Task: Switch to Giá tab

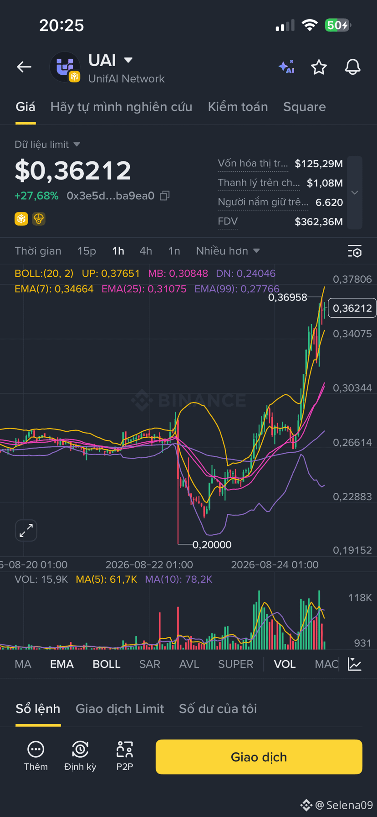Action: (x=25, y=107)
